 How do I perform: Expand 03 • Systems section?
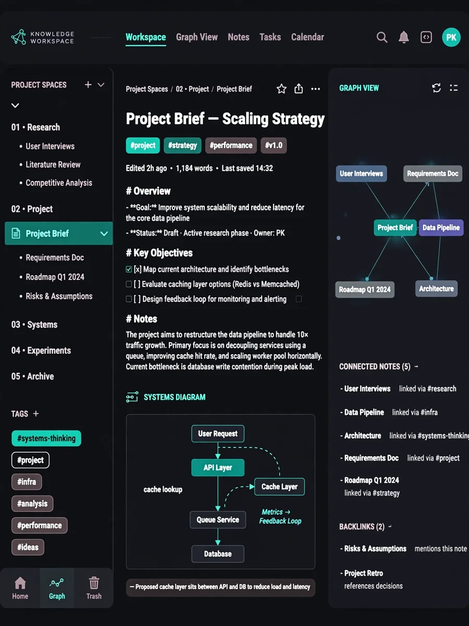(x=34, y=324)
